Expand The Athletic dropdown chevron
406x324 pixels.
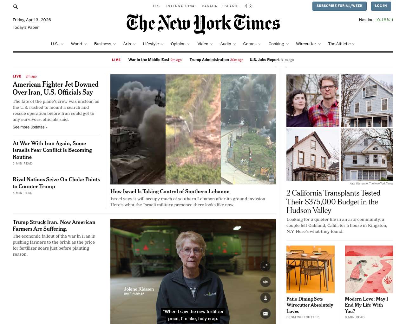point(354,44)
